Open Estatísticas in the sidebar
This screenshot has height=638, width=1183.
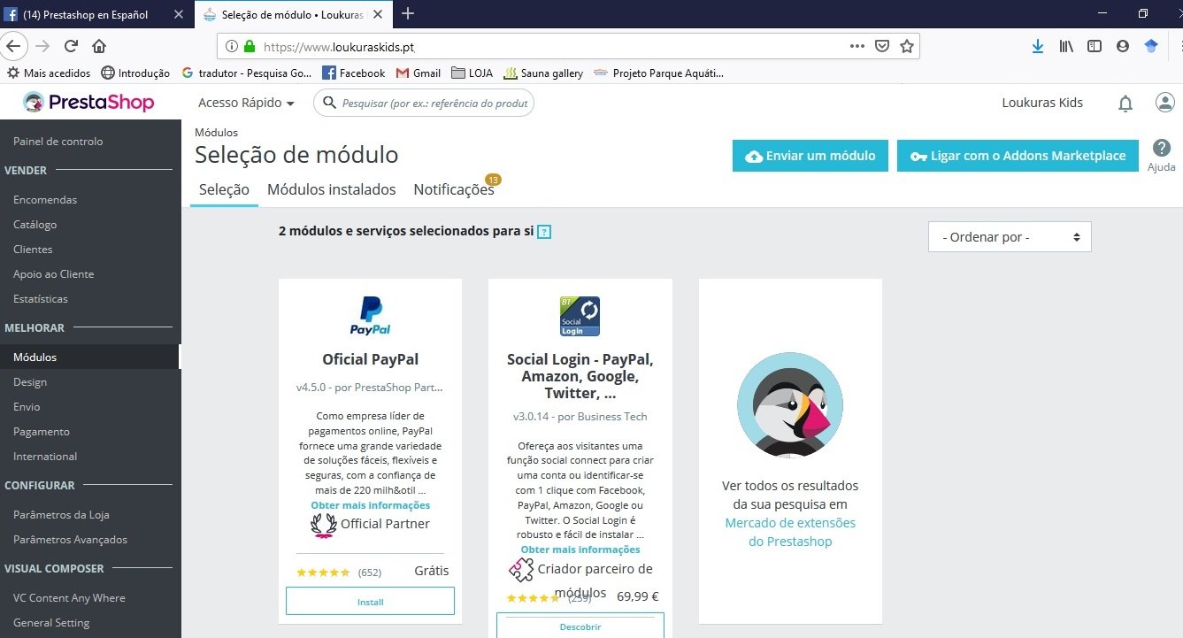41,299
